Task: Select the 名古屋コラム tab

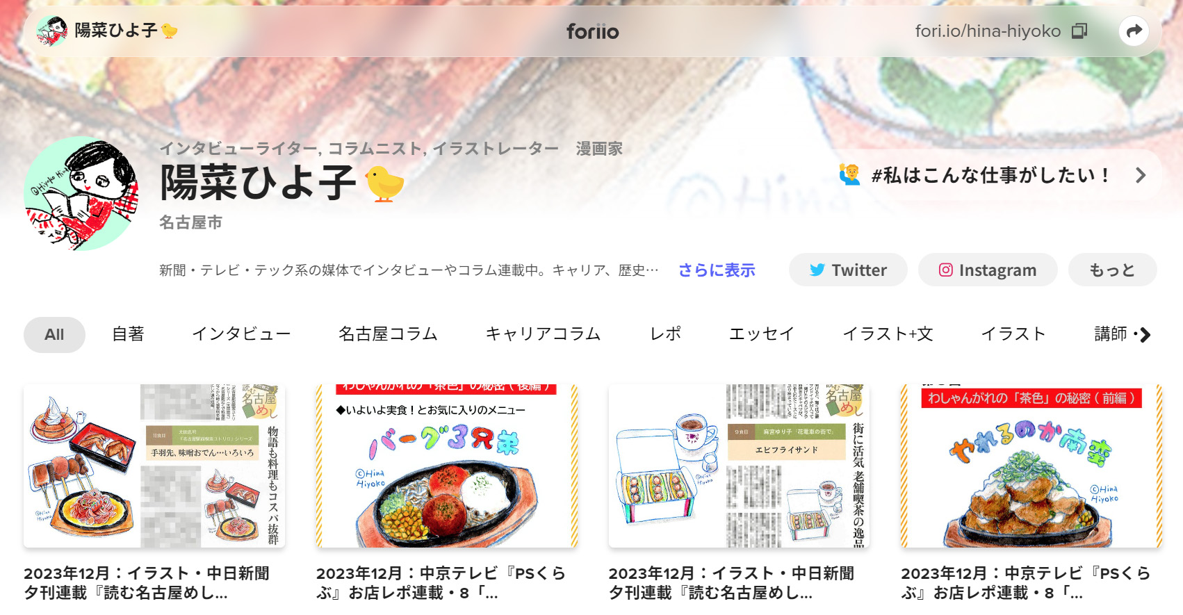Action: click(x=388, y=334)
